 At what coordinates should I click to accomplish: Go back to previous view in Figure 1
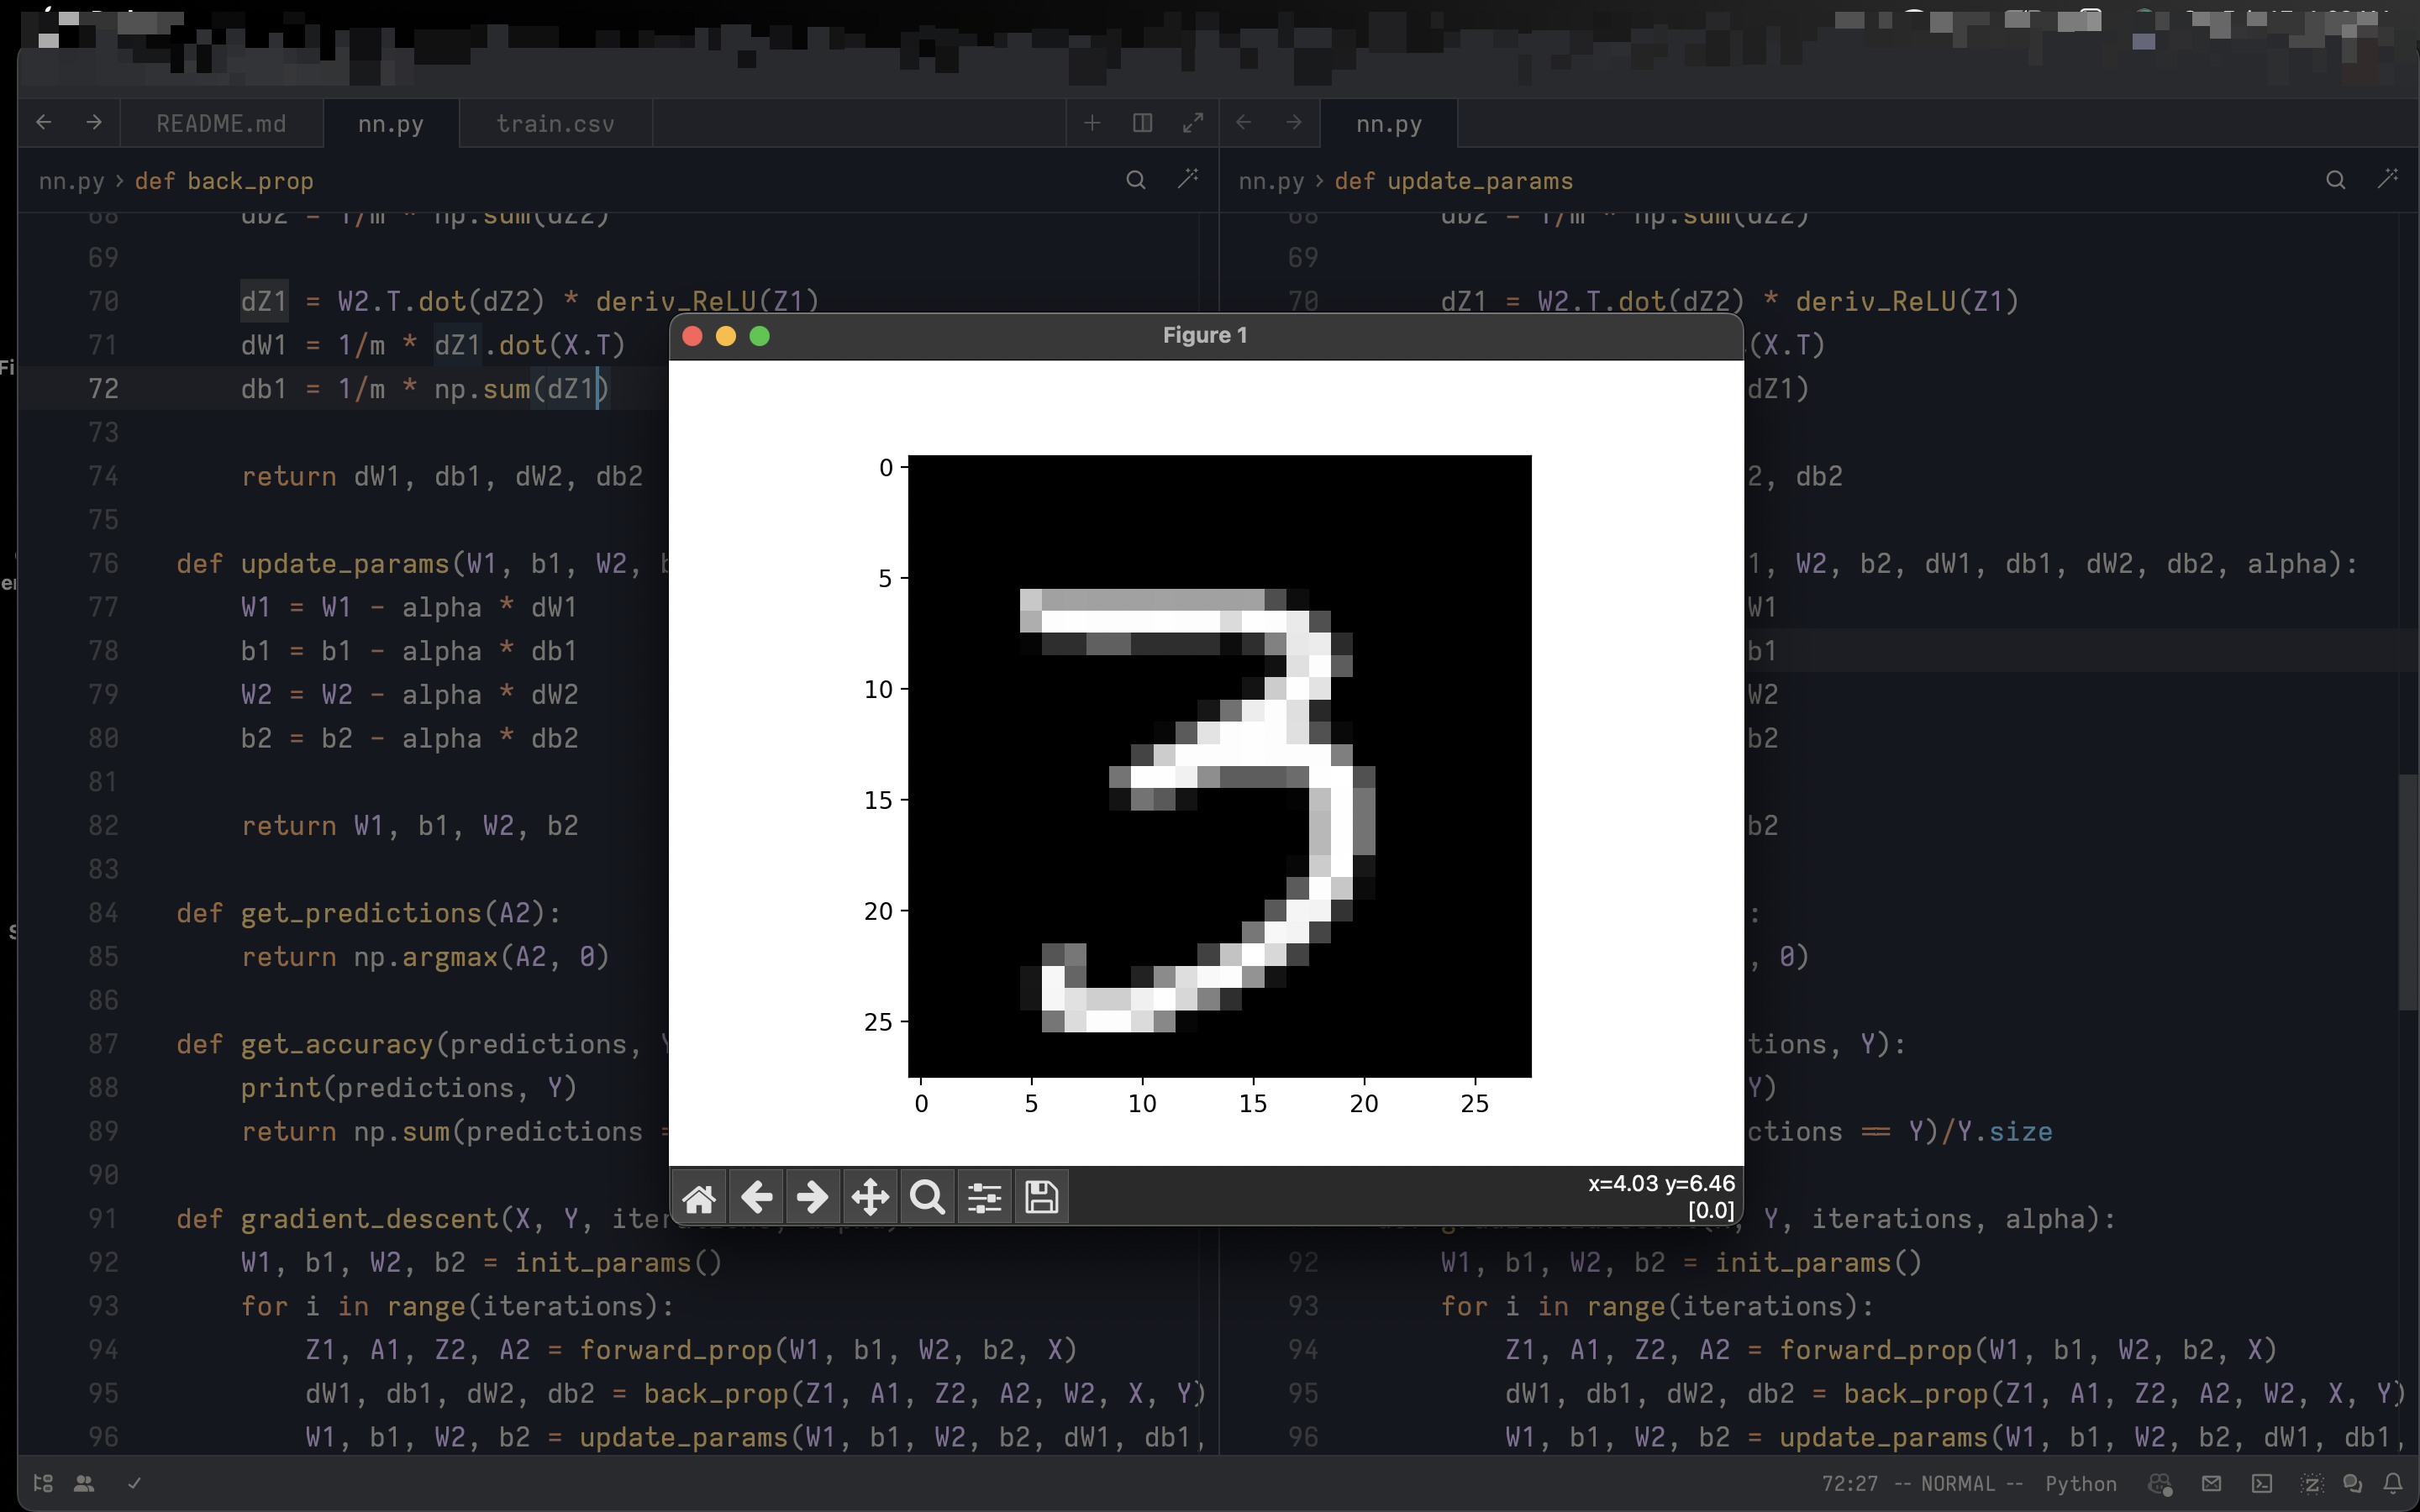756,1197
